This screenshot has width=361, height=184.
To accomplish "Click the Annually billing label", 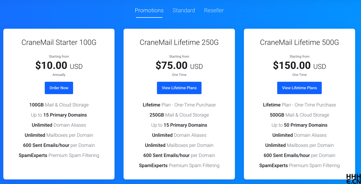I will [x=59, y=75].
